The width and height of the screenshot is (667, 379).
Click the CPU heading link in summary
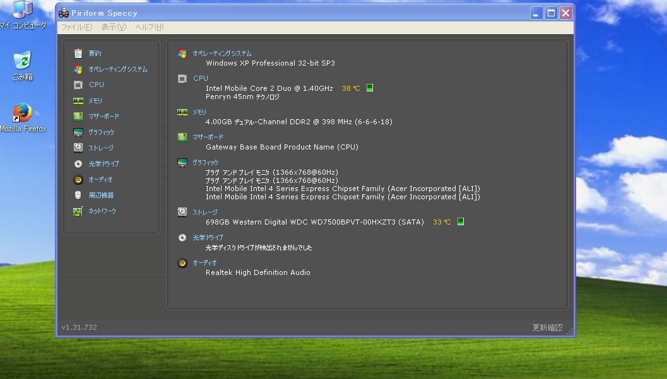pyautogui.click(x=201, y=78)
